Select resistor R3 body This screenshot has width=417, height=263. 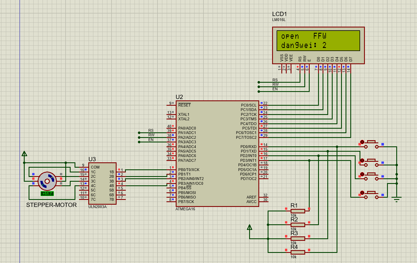[x=298, y=239]
